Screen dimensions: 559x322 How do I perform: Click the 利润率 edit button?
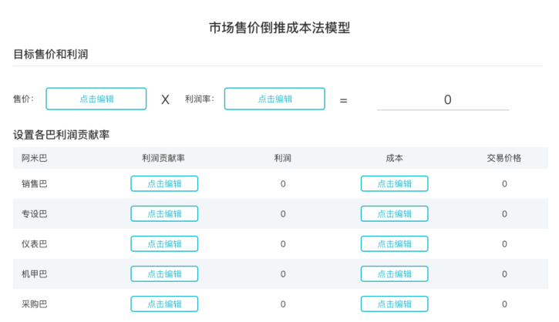274,99
